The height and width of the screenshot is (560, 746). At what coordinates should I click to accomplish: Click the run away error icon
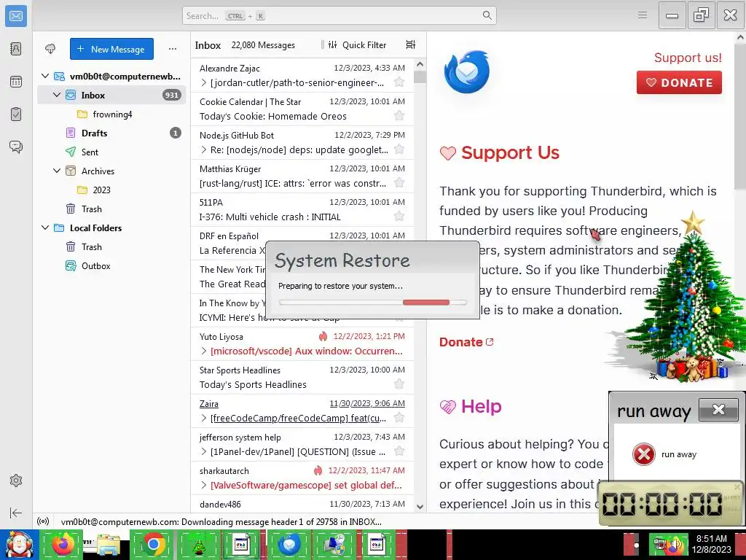(644, 454)
